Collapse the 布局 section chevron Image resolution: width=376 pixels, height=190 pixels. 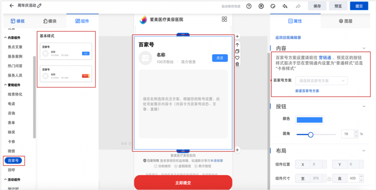364,151
